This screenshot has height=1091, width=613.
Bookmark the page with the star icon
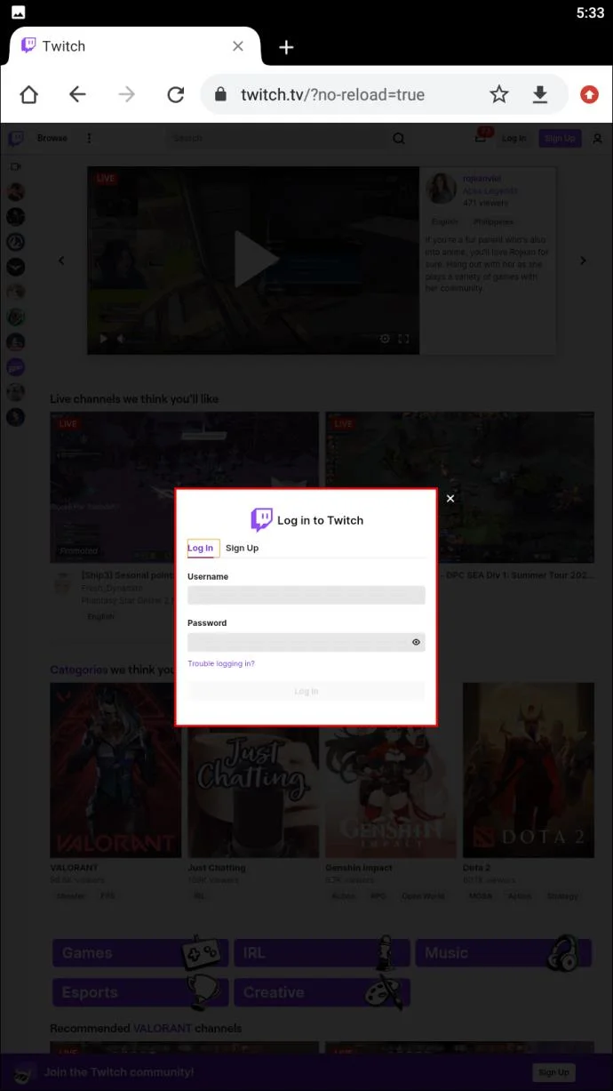[x=499, y=95]
